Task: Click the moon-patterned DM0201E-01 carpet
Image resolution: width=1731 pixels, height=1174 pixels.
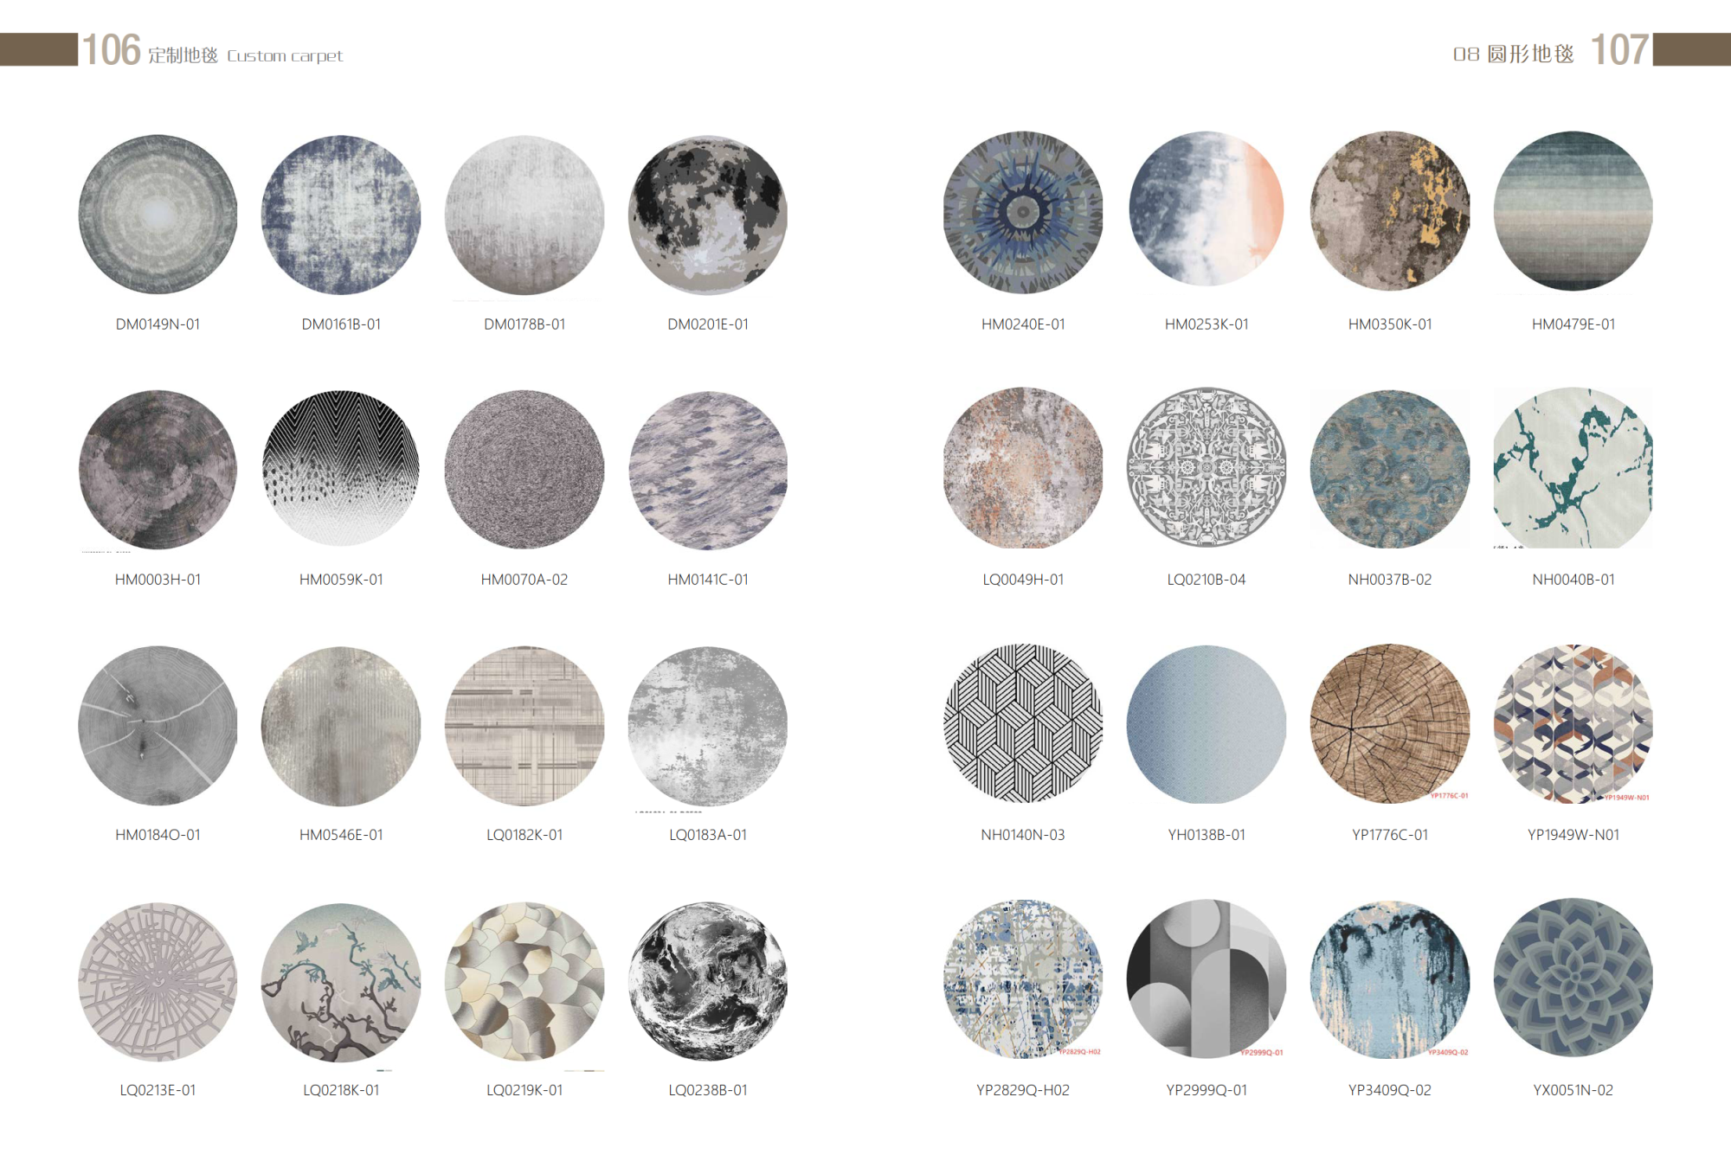Action: click(x=708, y=214)
